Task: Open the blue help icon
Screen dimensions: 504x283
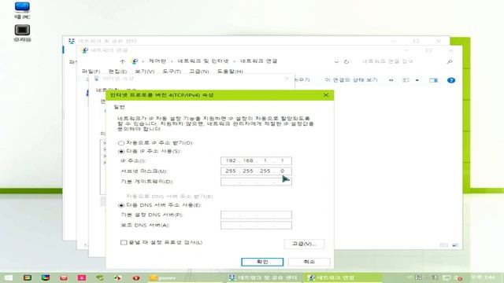Action: pos(451,80)
